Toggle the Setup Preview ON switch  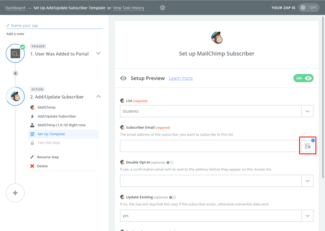304,78
